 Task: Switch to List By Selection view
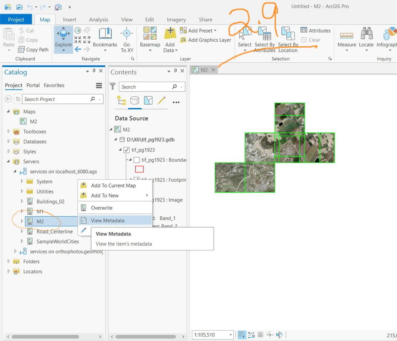coord(148,101)
